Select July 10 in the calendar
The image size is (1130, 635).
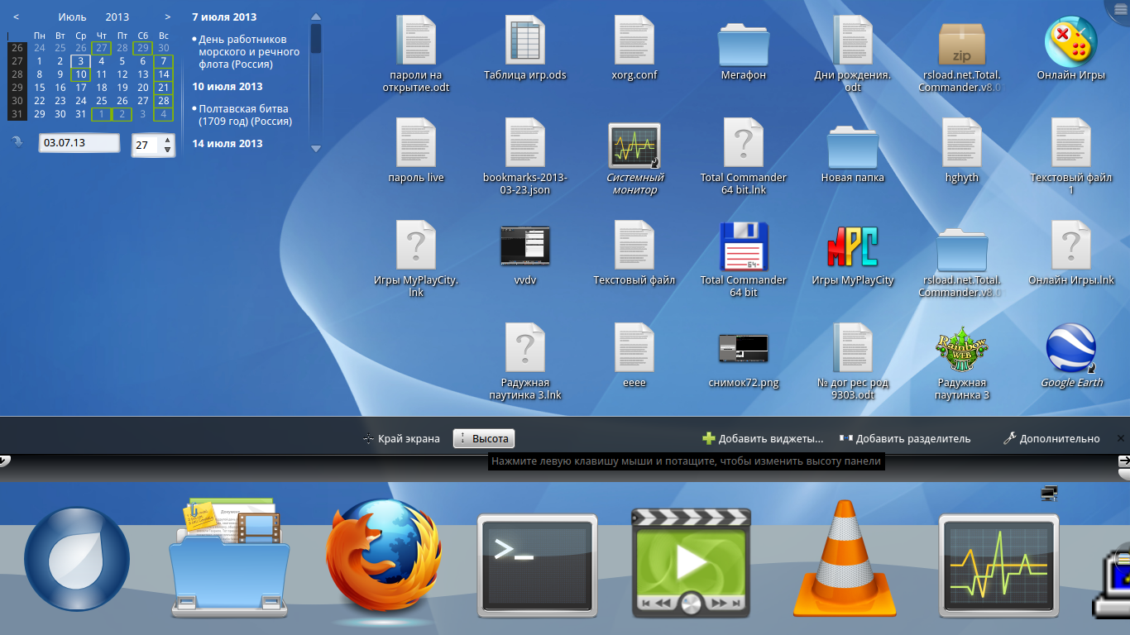[x=80, y=74]
